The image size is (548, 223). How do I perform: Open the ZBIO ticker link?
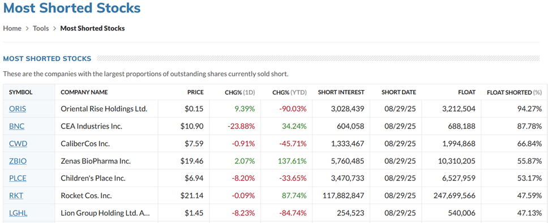[x=18, y=161]
